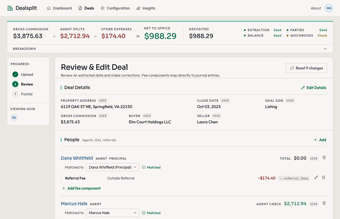The image size is (340, 219).
Task: Expand the Breakdown section chevron
Action: pos(325,49)
